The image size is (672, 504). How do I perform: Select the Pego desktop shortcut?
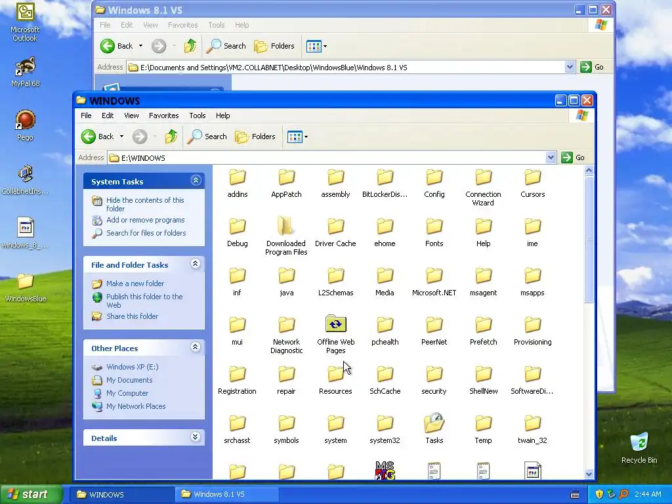coord(25,125)
